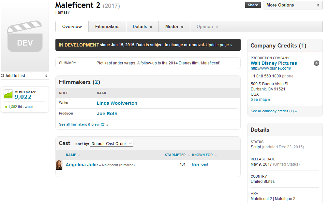This screenshot has width=329, height=203.
Task: Open See all filmmakers & crew link
Action: (x=83, y=124)
